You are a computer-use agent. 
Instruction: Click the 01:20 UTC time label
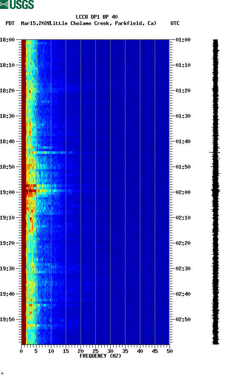[183, 91]
